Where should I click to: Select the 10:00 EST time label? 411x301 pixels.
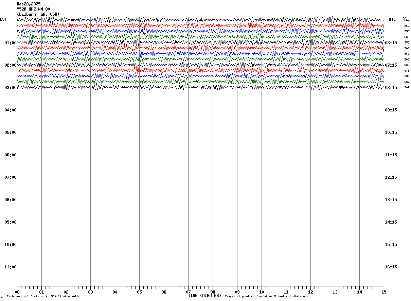[x=11, y=245]
